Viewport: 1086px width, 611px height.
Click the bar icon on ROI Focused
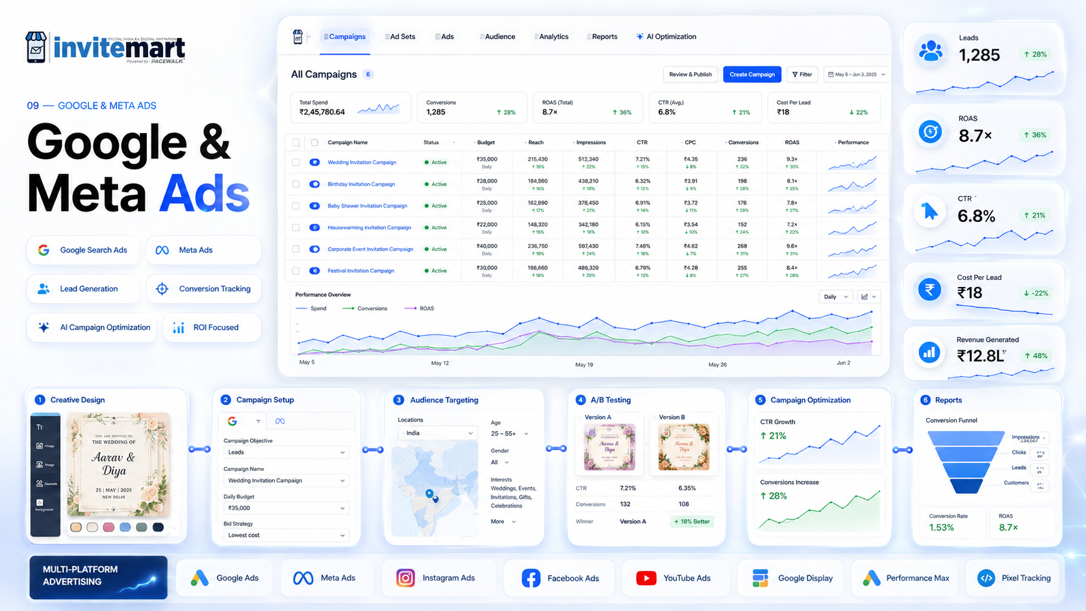(x=179, y=328)
